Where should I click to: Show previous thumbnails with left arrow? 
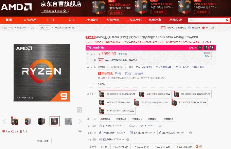click(x=4, y=122)
